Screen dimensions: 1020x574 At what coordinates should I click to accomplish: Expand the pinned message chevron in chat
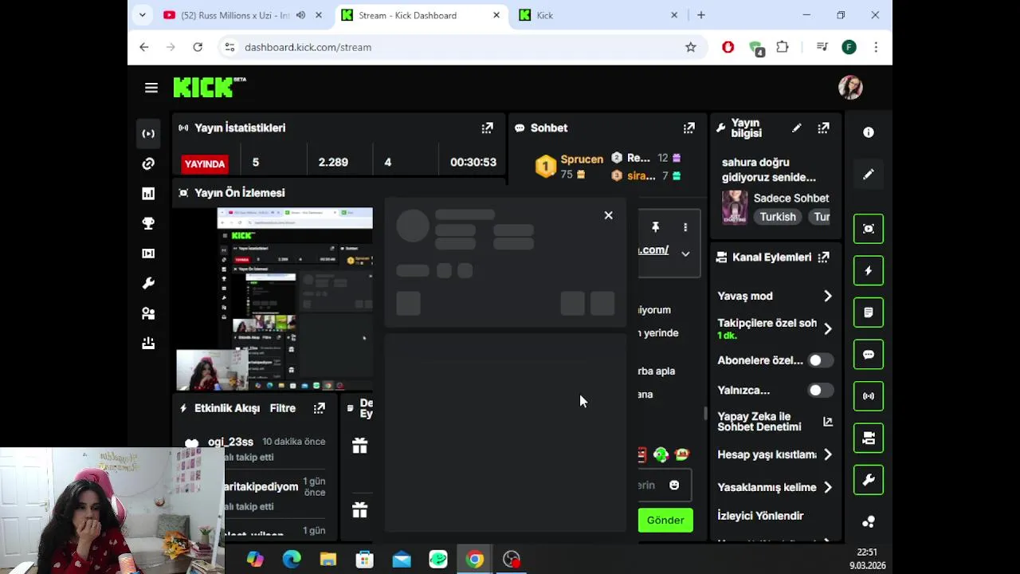pyautogui.click(x=685, y=254)
